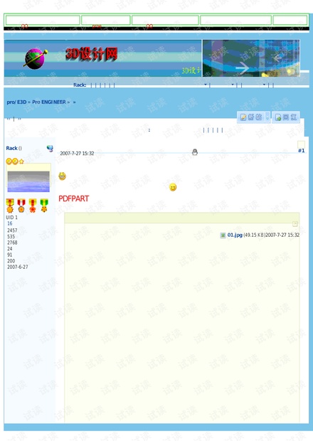Viewport: 313px width, 441px height.
Task: Open the last dropdown arrow in the navigation bar
Action: pos(264,85)
